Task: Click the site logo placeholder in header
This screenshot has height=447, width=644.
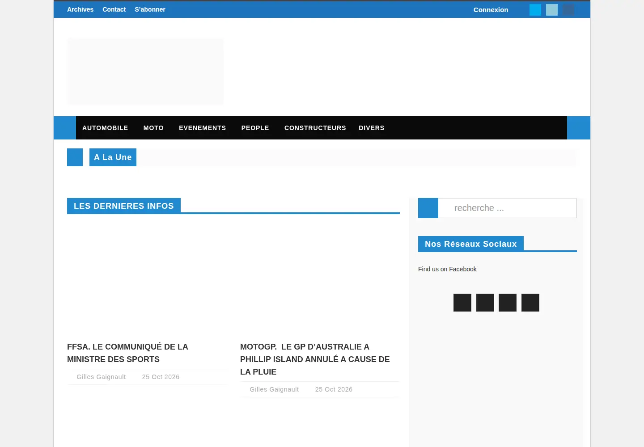Action: coord(145,72)
